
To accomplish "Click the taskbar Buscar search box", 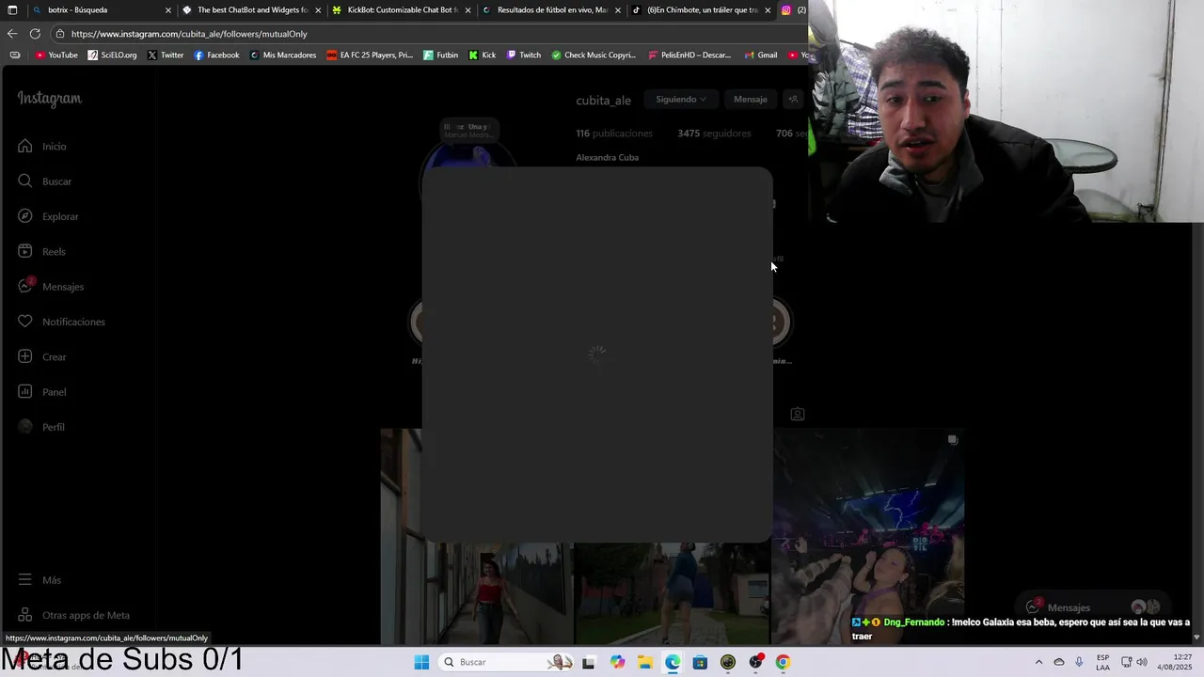I will [508, 662].
